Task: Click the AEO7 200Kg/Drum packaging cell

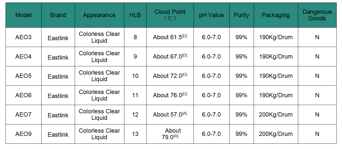Action: click(x=276, y=115)
